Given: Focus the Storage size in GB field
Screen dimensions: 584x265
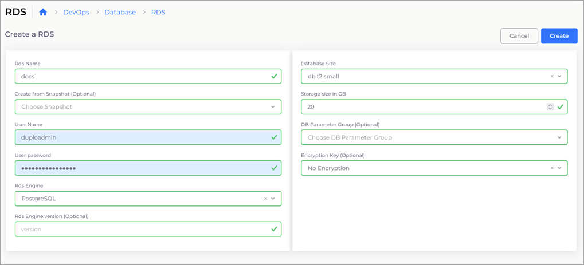Looking at the screenshot, I should pos(434,107).
